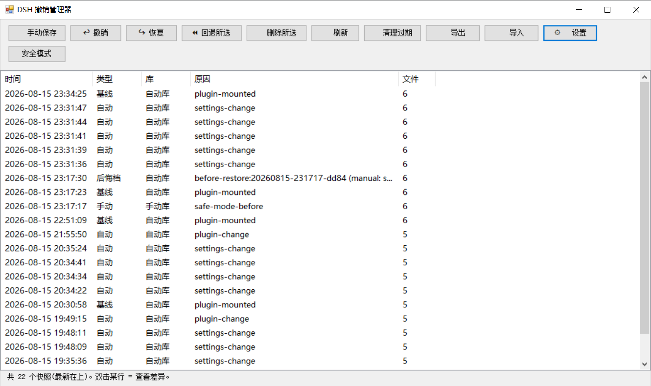651x386 pixels.
Task: Click the 撤销 undo button
Action: coord(95,33)
